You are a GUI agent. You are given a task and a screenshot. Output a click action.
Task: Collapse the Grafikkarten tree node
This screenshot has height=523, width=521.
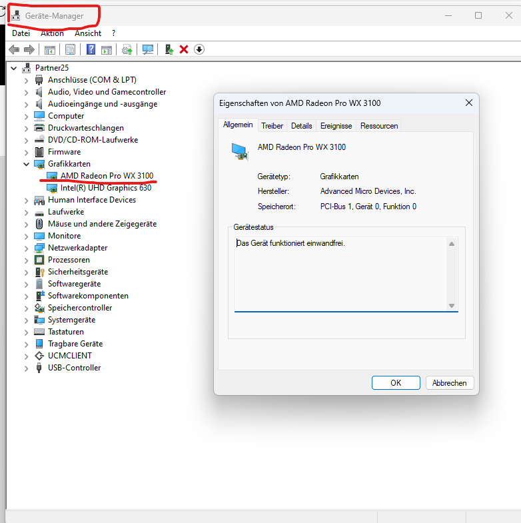pyautogui.click(x=27, y=164)
